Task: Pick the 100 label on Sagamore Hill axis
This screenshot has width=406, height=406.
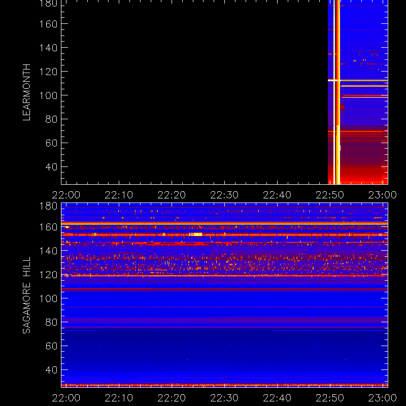Action: tap(48, 298)
